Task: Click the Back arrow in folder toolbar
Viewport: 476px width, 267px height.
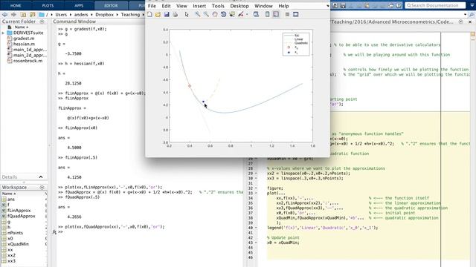Action: tap(4, 15)
